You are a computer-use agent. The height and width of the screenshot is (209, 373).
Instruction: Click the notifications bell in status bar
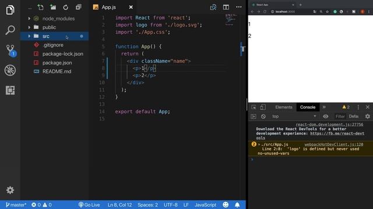[x=237, y=205]
